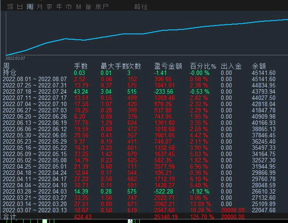Switch to the 月 monthly tab
The width and height of the screenshot is (288, 223).
[x=40, y=7]
